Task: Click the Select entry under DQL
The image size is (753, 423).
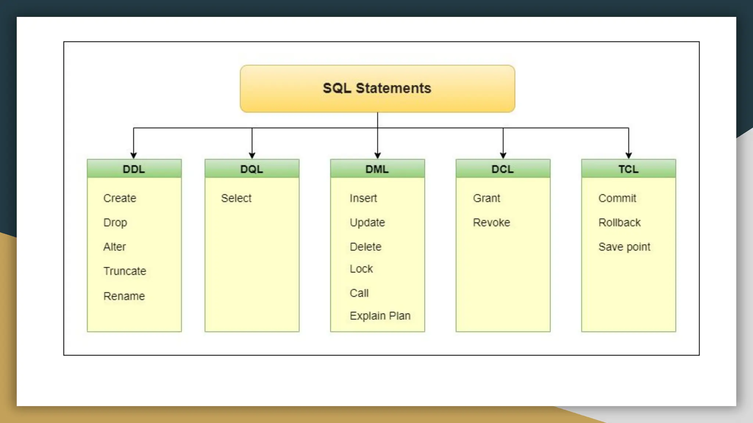Action: click(x=236, y=198)
